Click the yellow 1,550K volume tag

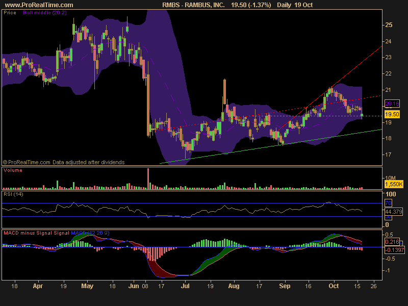394,184
